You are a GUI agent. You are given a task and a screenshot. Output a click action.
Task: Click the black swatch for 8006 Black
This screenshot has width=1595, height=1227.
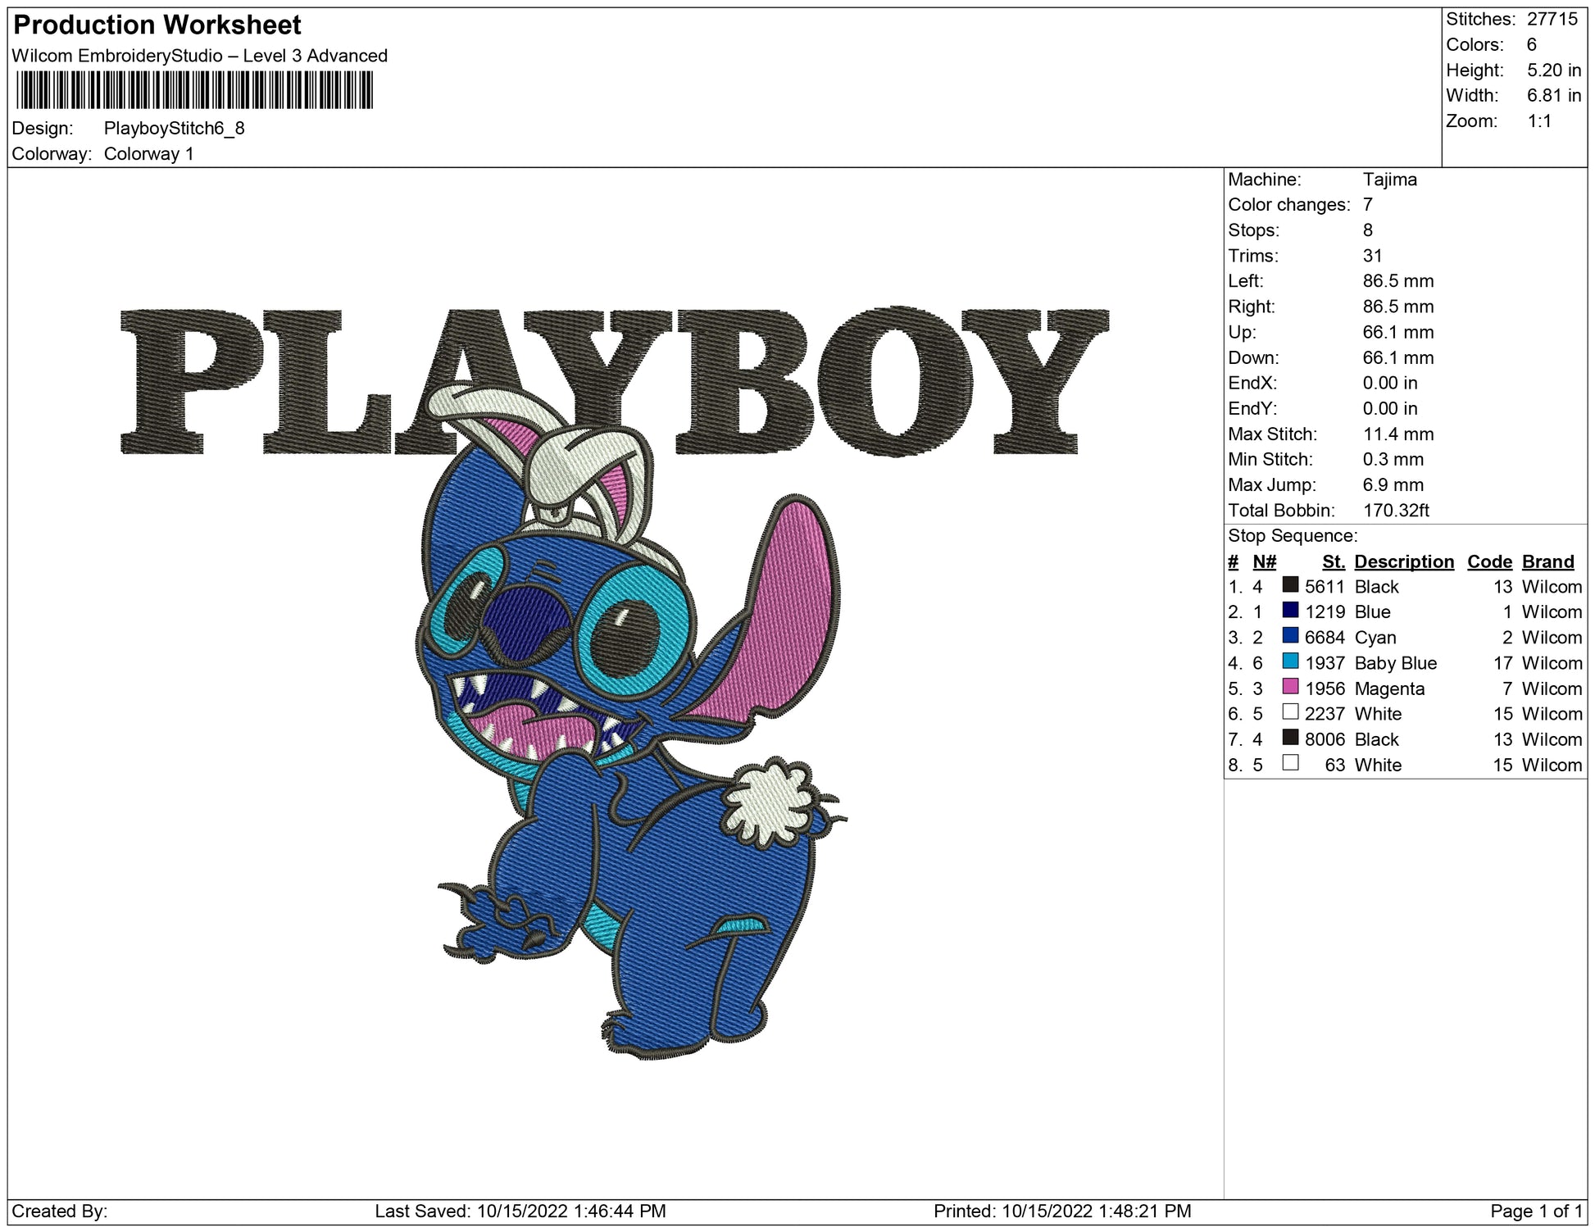pyautogui.click(x=1290, y=737)
